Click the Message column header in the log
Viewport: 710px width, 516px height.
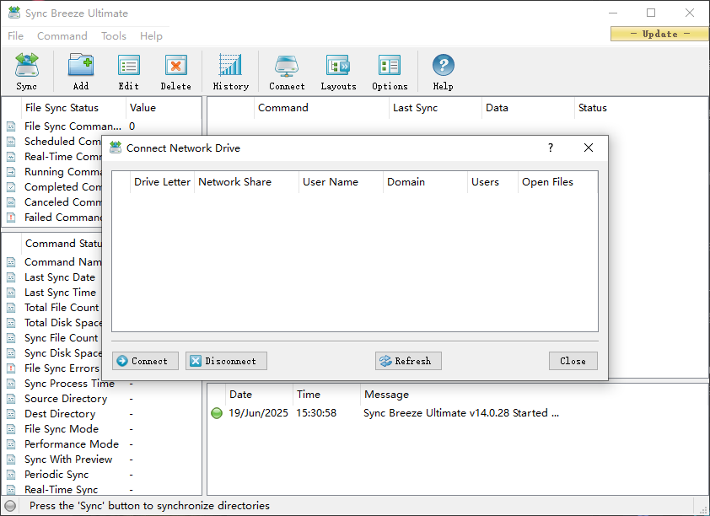(x=534, y=395)
